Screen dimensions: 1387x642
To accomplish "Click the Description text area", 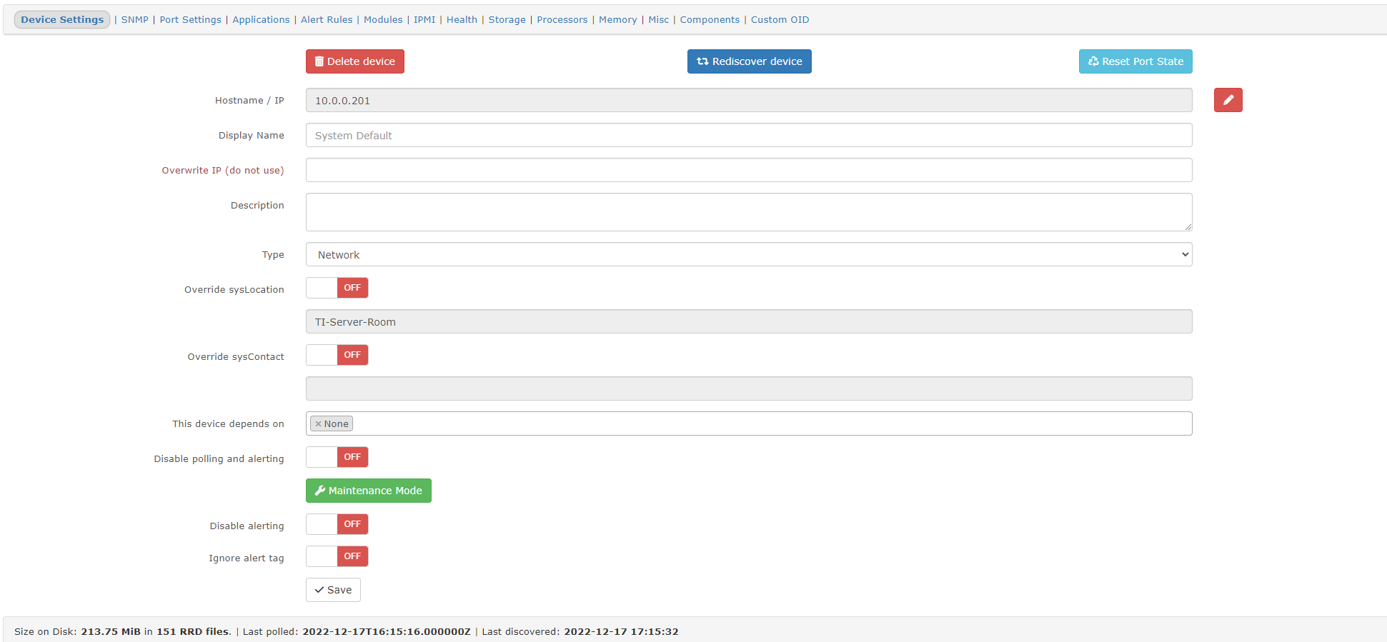I will click(x=749, y=212).
